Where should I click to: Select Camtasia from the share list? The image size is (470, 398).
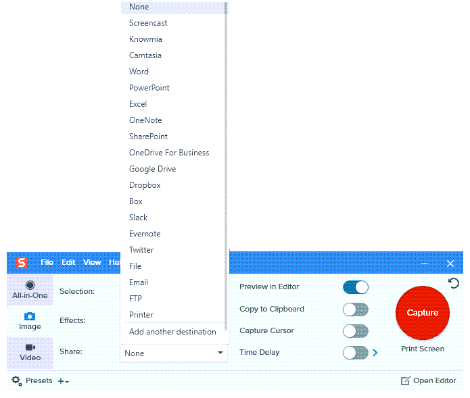172,55
